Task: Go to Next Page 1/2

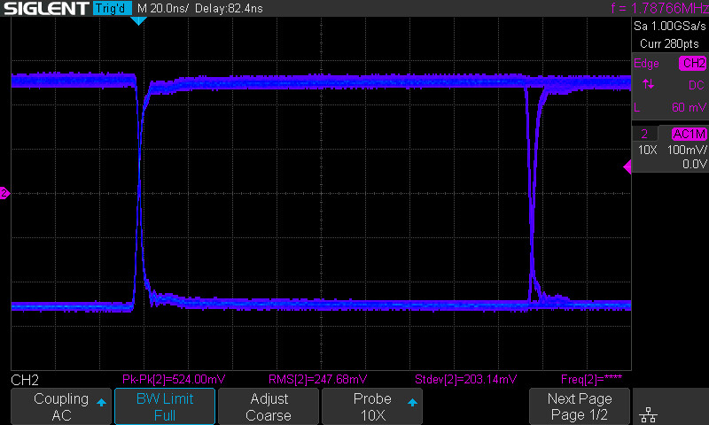Action: pos(580,406)
